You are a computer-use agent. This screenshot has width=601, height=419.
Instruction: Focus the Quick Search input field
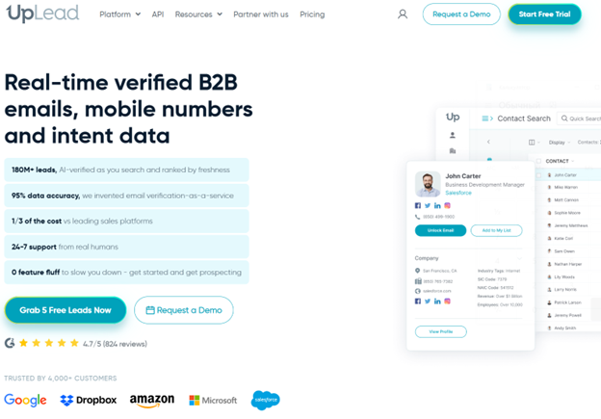click(583, 118)
